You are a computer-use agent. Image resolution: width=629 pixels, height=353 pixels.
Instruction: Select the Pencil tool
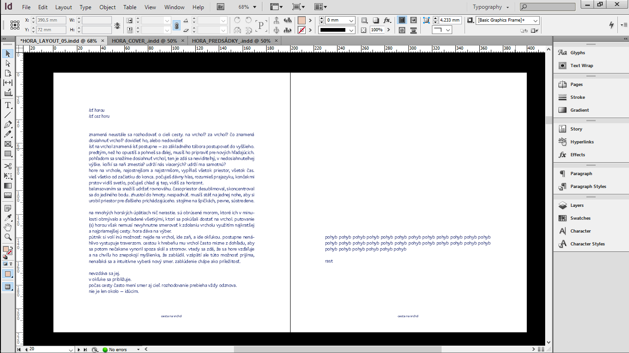coord(8,134)
